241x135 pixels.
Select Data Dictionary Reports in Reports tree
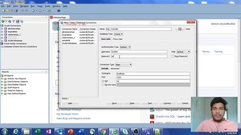pos(18,82)
